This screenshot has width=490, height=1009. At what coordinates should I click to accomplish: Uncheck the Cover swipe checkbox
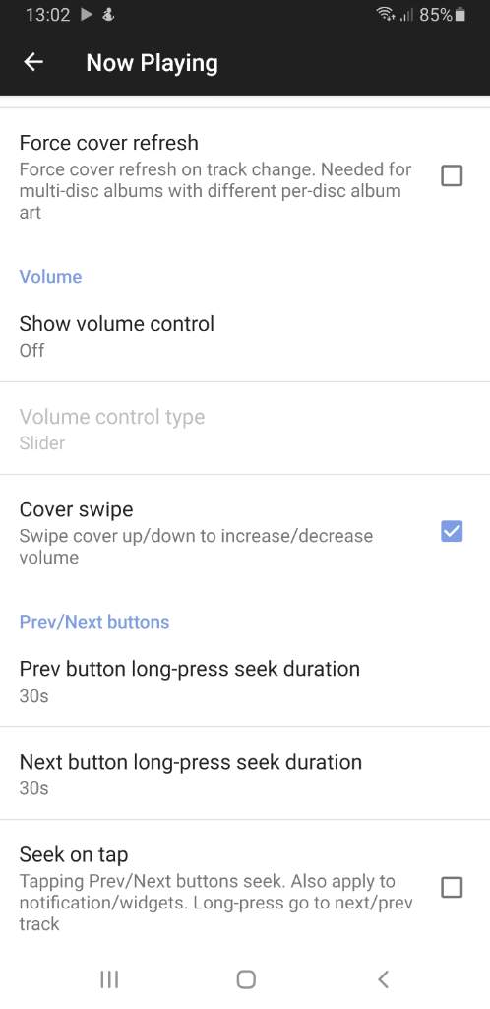click(452, 531)
